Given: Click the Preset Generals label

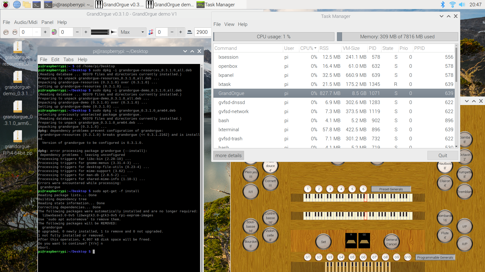Looking at the screenshot, I should pos(391,189).
